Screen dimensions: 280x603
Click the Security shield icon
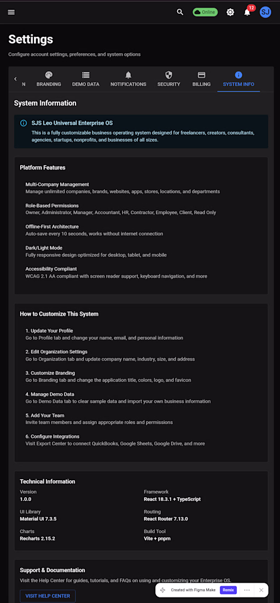point(168,75)
